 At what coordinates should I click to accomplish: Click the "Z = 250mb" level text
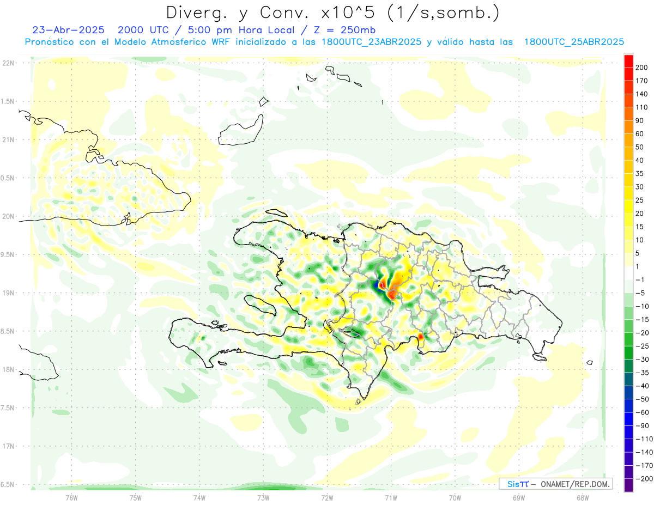(x=344, y=30)
